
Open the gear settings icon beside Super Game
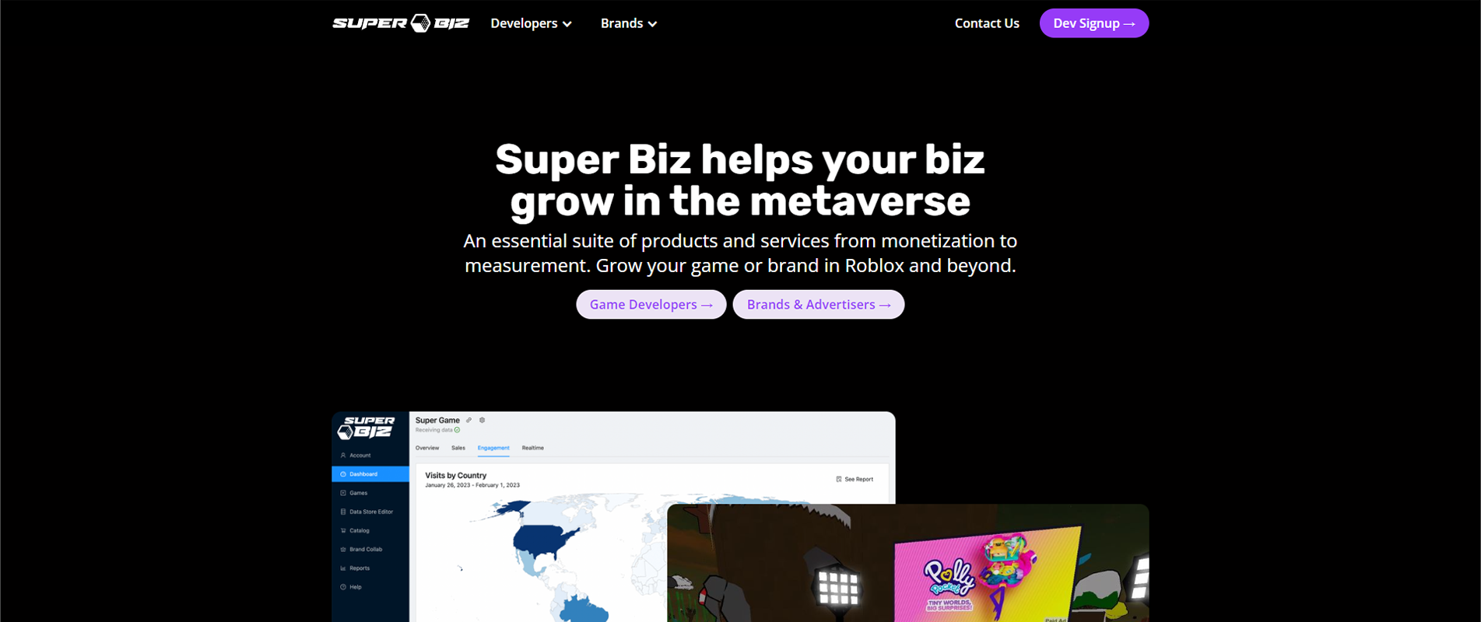click(483, 420)
